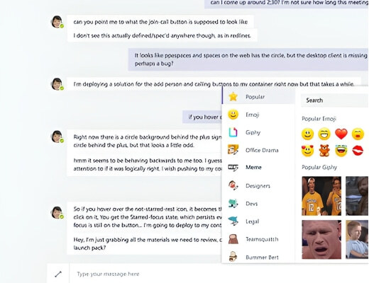Open the Teamsquatch sticker pack

pos(258,239)
